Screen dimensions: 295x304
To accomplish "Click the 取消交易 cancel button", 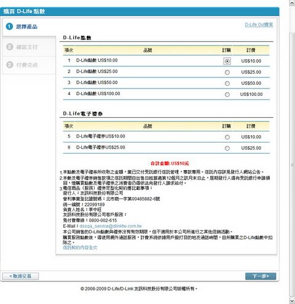I will pos(20,276).
